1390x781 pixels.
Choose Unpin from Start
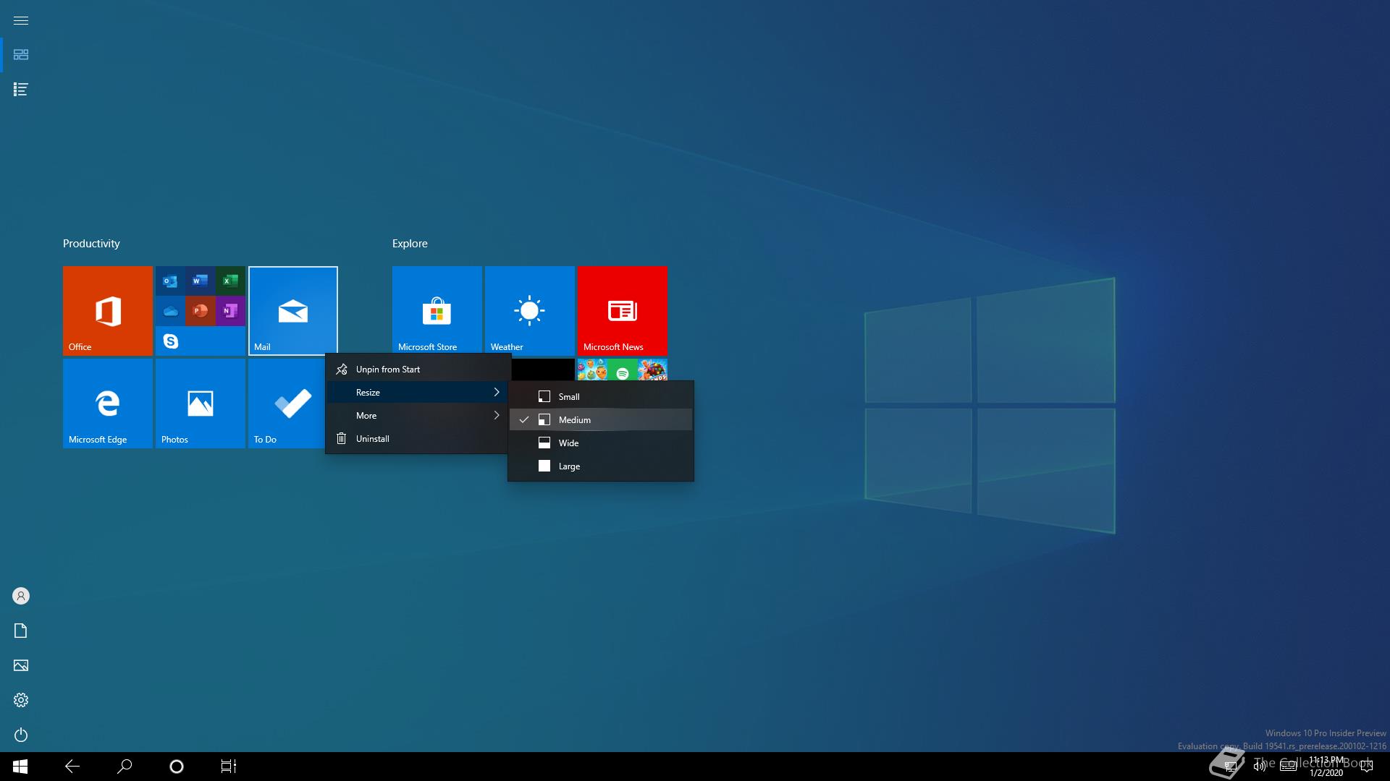(418, 370)
